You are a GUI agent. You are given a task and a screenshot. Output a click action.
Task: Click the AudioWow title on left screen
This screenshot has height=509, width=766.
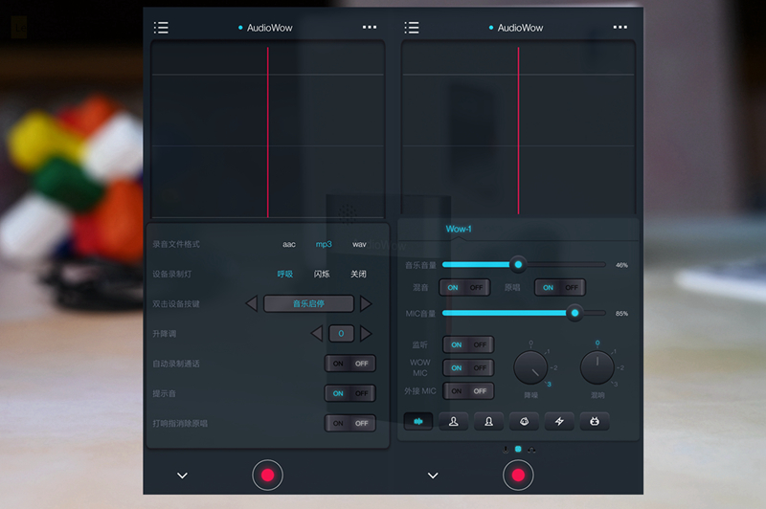pos(269,28)
